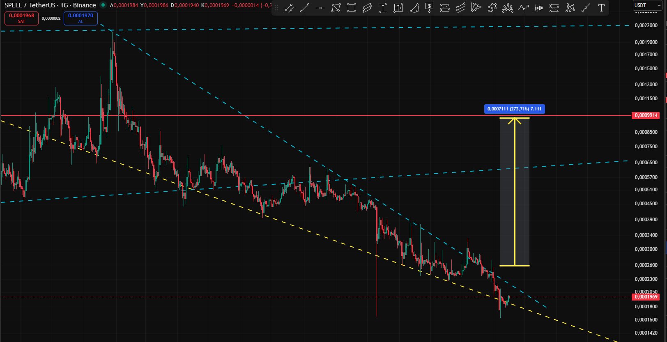Select the polyline shape tool

(336, 8)
